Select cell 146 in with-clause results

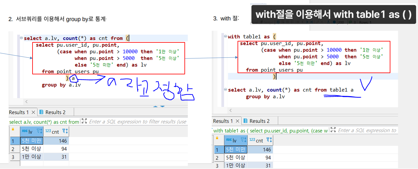coord(260,150)
